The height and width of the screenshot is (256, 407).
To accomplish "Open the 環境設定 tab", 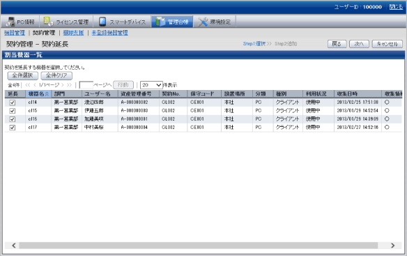I will pos(215,22).
